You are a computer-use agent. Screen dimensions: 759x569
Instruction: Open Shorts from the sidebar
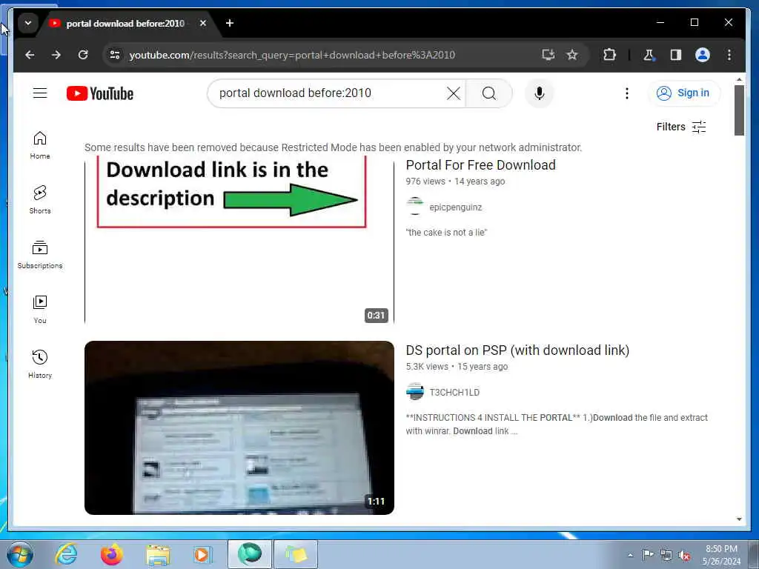click(40, 200)
